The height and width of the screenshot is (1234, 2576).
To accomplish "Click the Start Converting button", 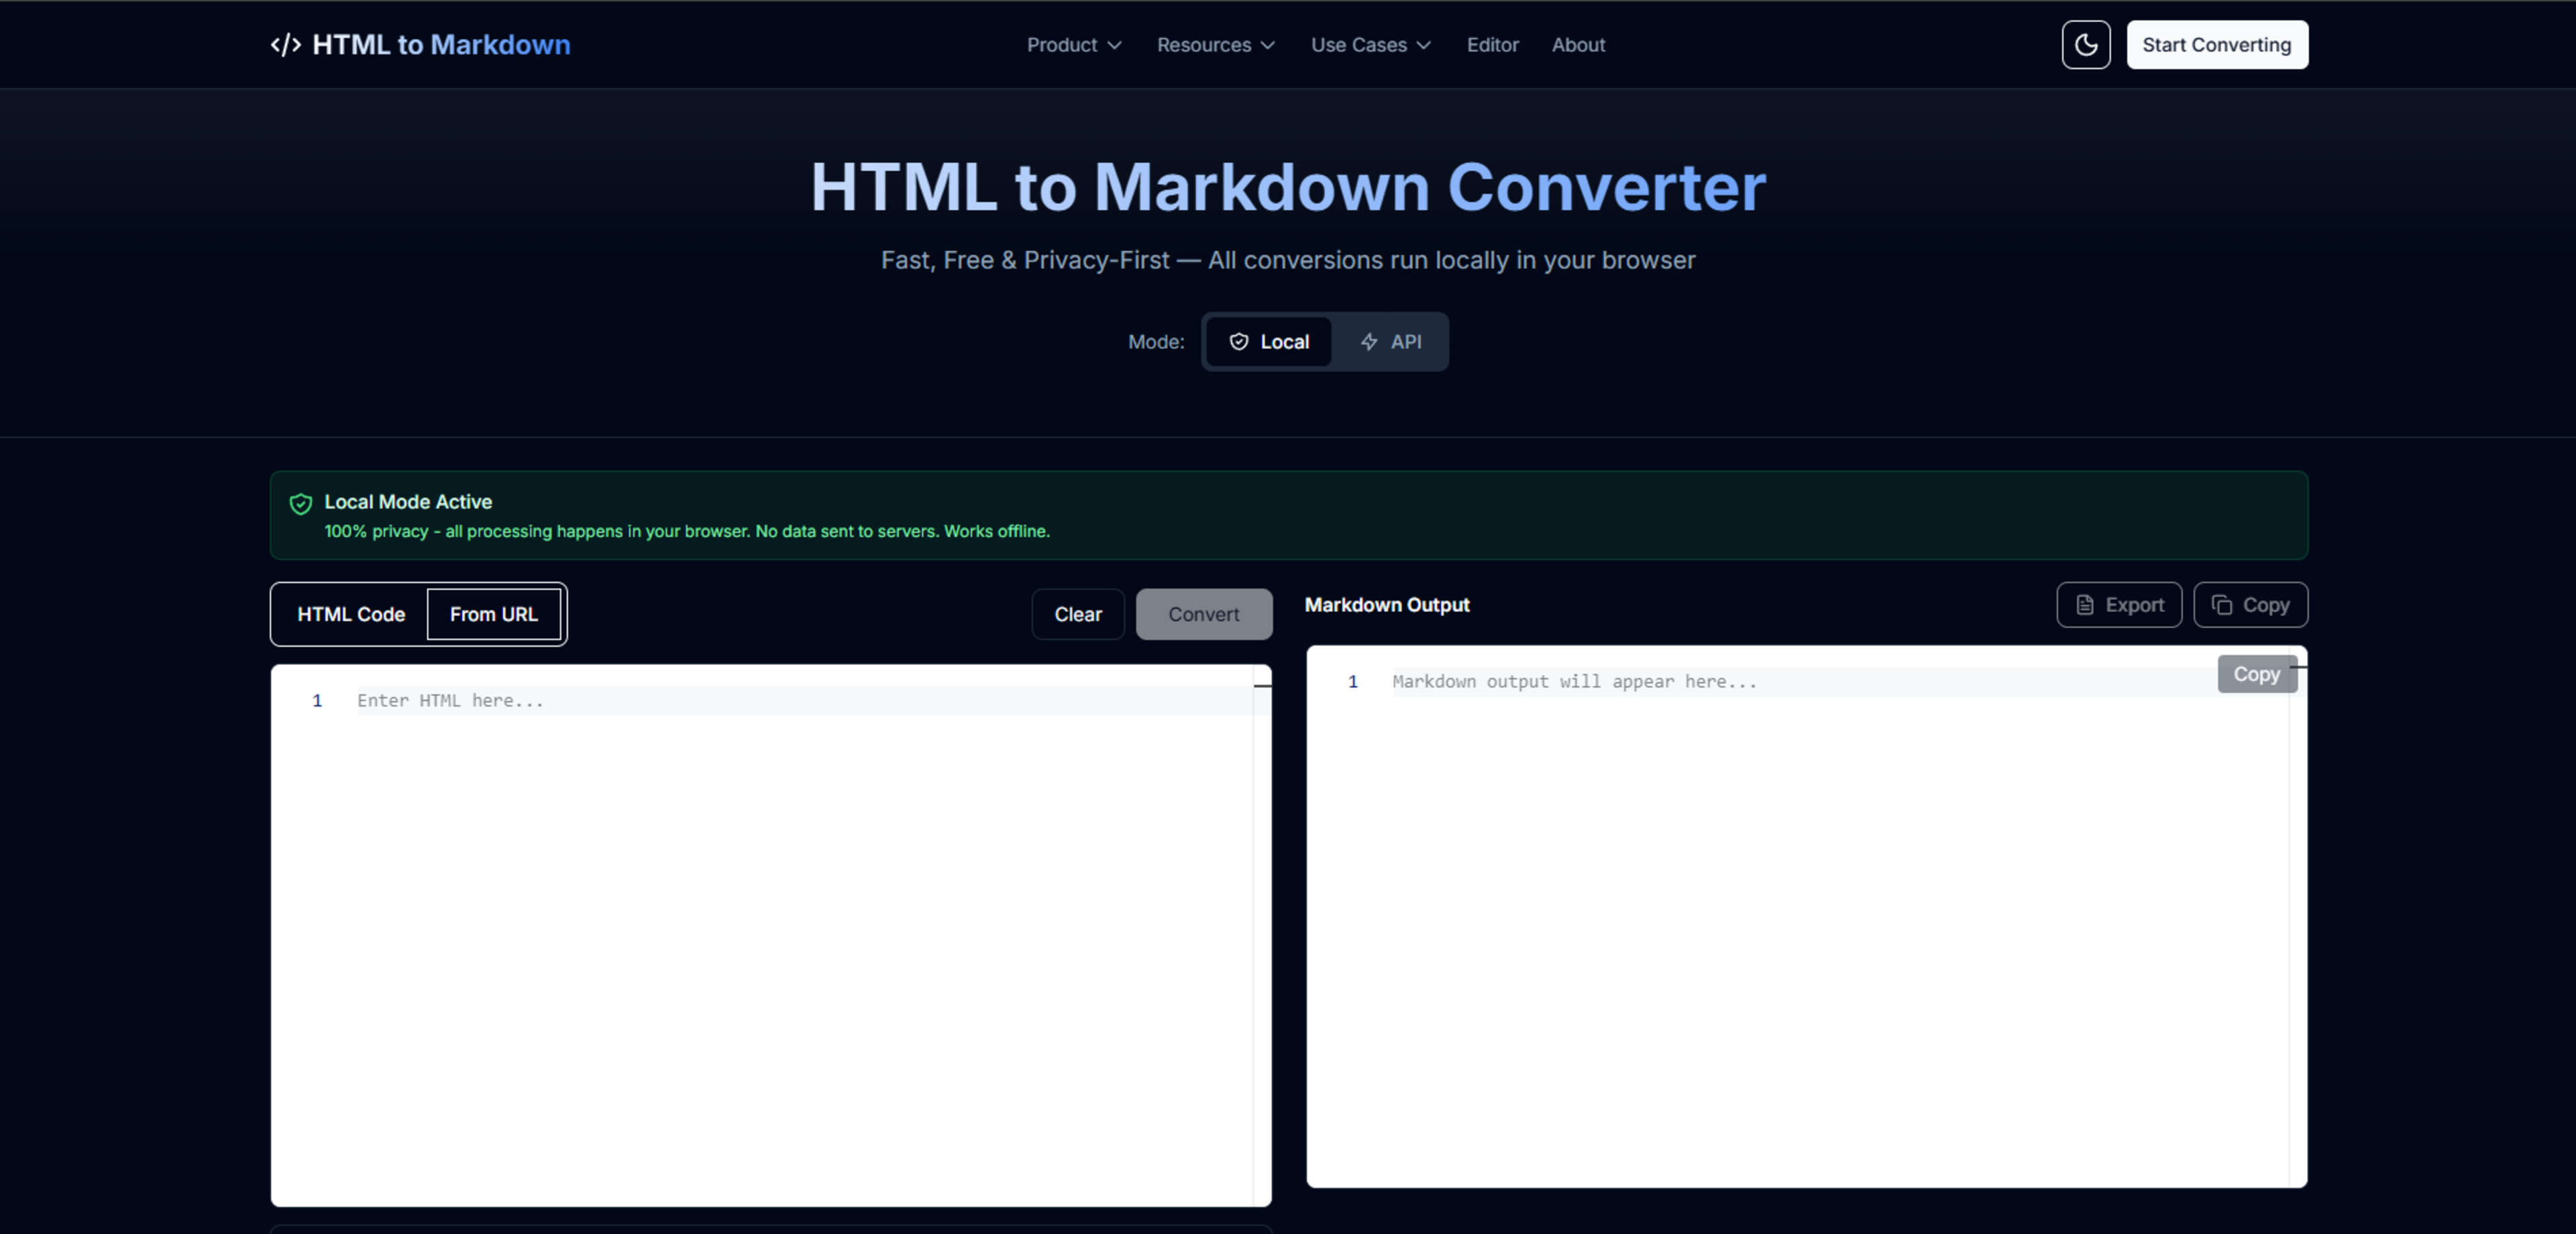I will point(2217,45).
